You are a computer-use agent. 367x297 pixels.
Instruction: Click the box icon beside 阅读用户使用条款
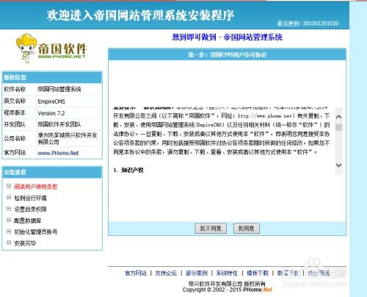point(9,186)
